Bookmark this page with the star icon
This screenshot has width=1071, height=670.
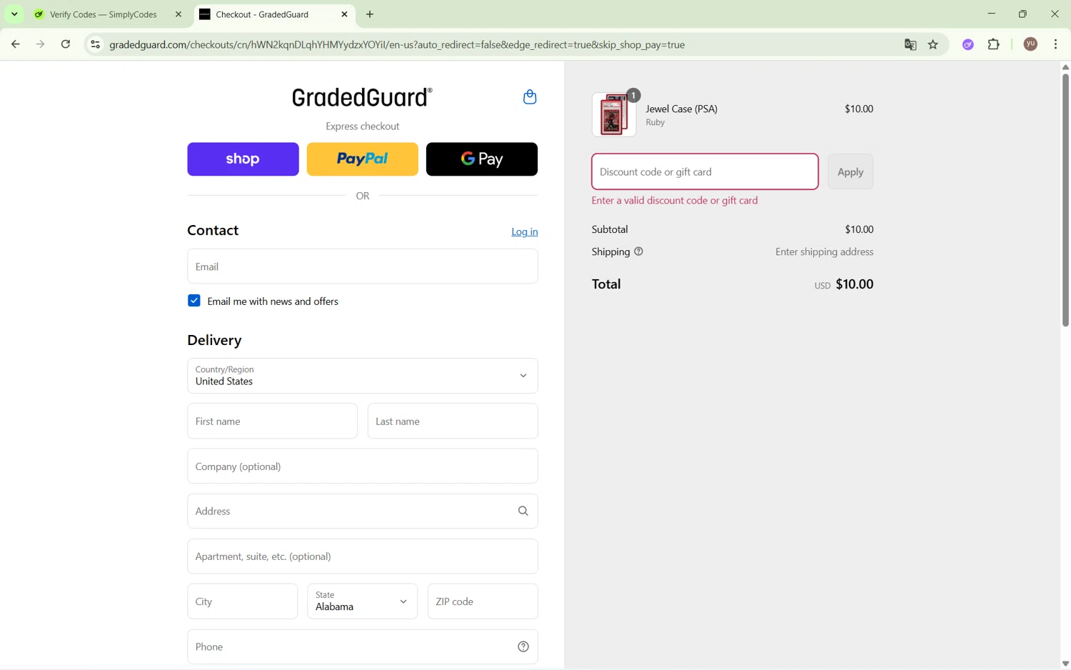pos(932,44)
